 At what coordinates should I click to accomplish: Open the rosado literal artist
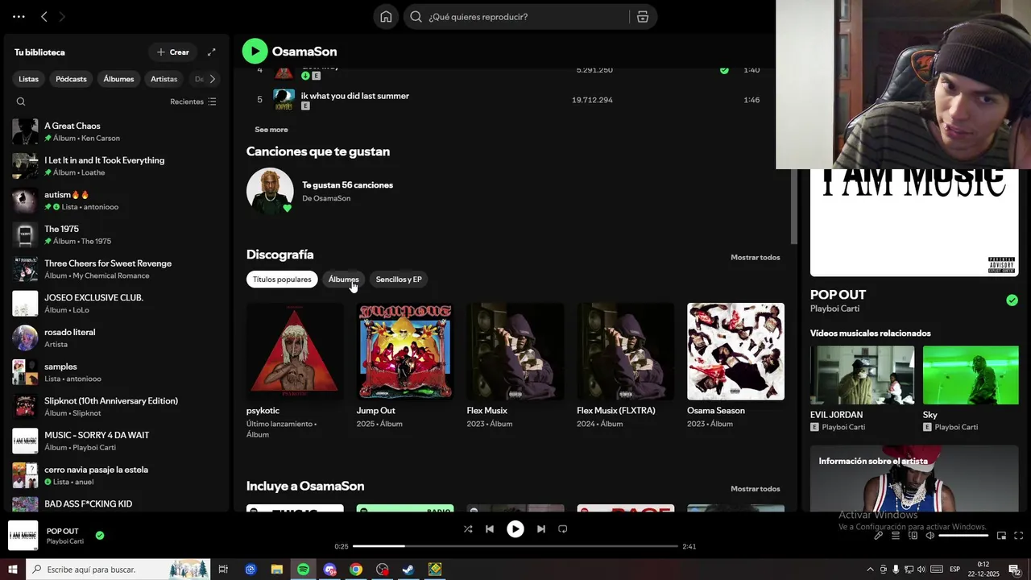(x=117, y=338)
